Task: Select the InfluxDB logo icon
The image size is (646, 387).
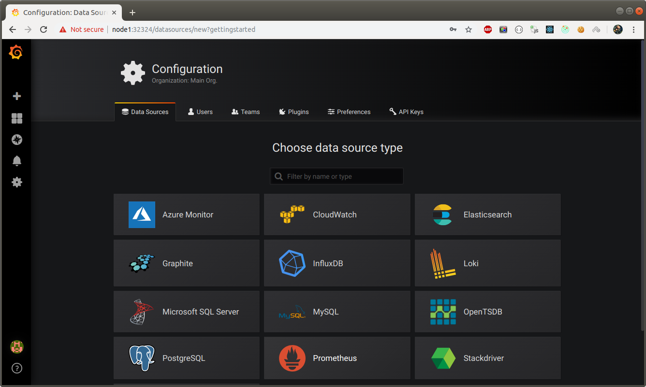Action: coord(293,263)
